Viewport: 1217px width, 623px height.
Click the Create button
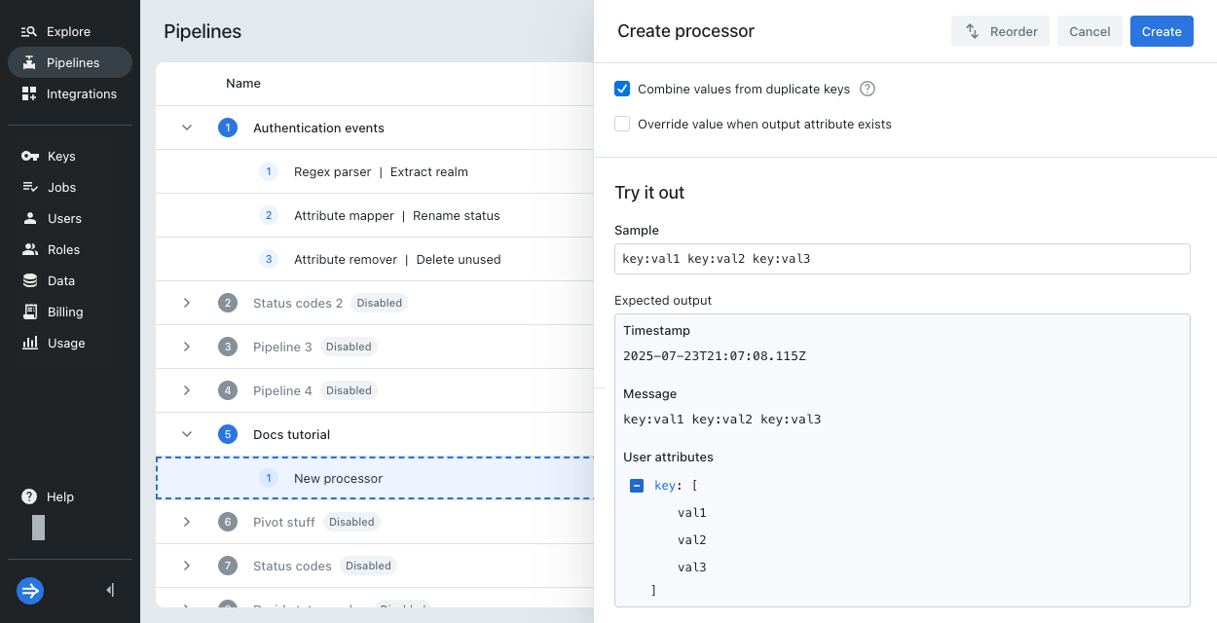tap(1161, 31)
